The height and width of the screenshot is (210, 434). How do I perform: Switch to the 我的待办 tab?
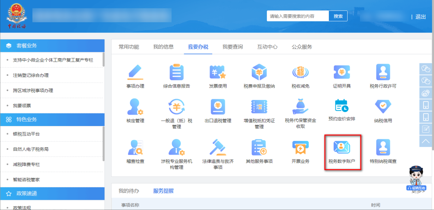click(129, 191)
